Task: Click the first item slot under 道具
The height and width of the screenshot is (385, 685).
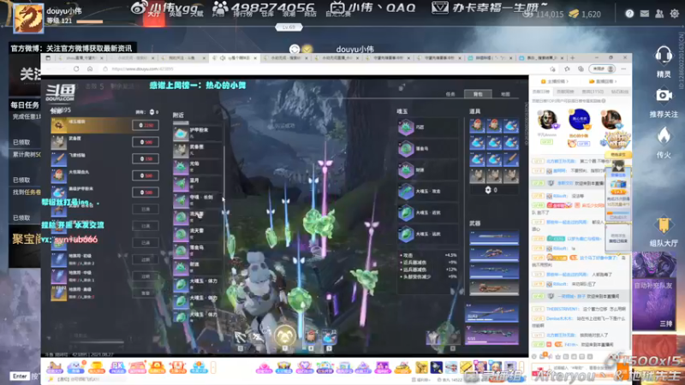Action: [x=477, y=126]
